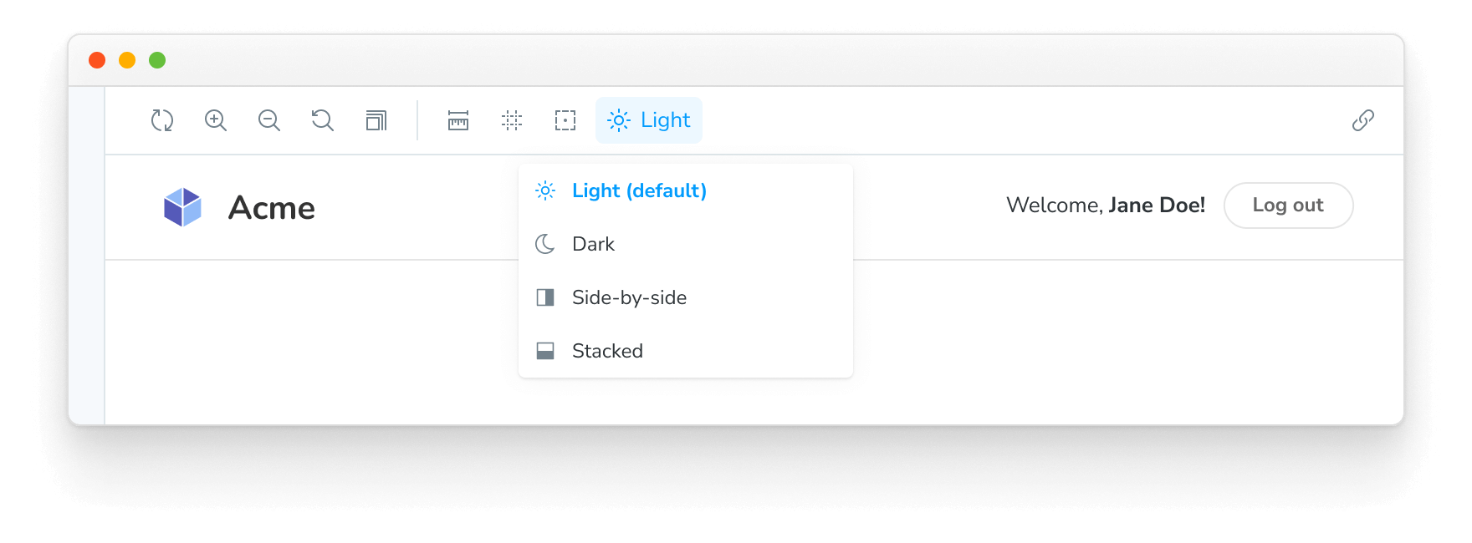Click the moon icon beside Dark
The width and height of the screenshot is (1472, 543).
tap(545, 244)
